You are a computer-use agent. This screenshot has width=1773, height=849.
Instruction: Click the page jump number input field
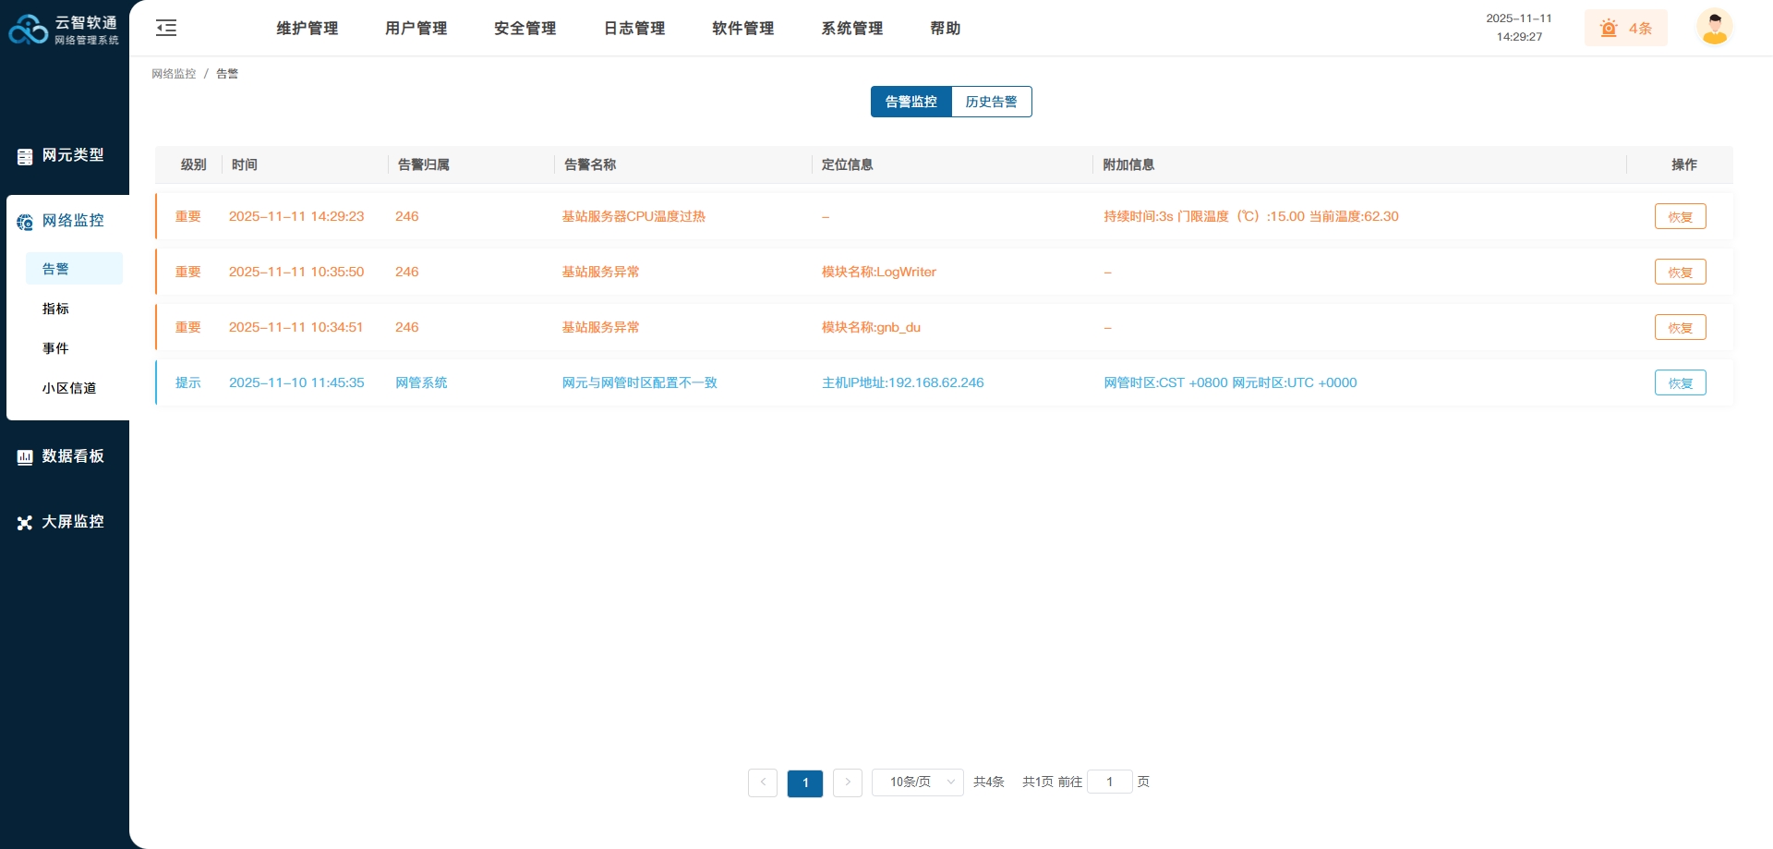tap(1109, 782)
